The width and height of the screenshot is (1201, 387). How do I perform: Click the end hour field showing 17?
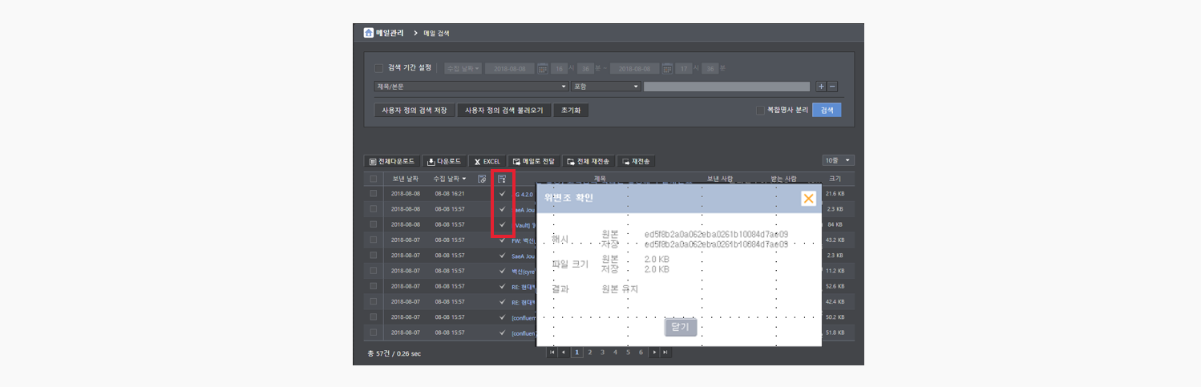coord(684,69)
